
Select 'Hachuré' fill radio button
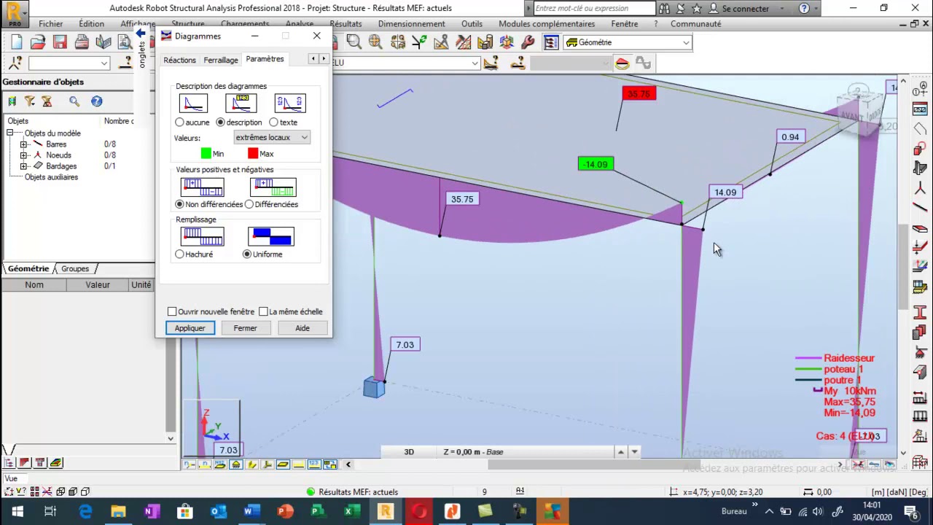180,254
